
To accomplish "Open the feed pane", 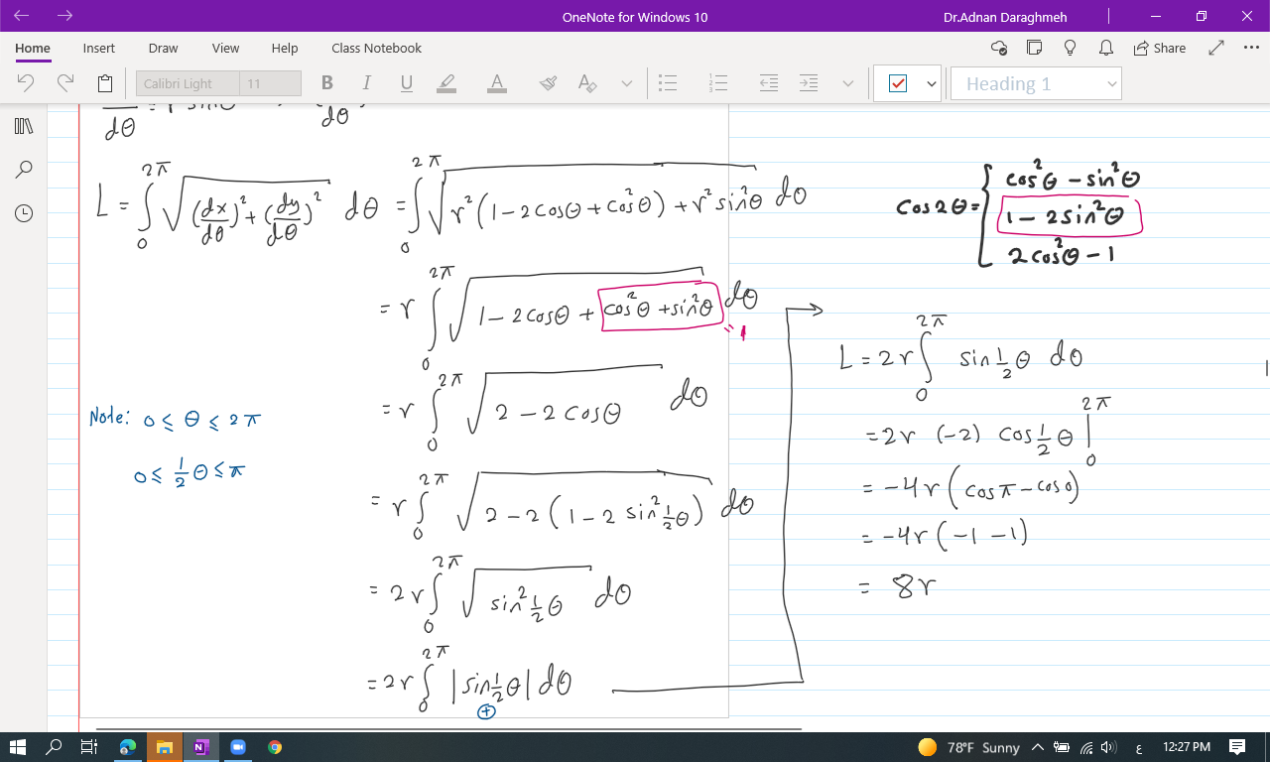I will (1035, 48).
